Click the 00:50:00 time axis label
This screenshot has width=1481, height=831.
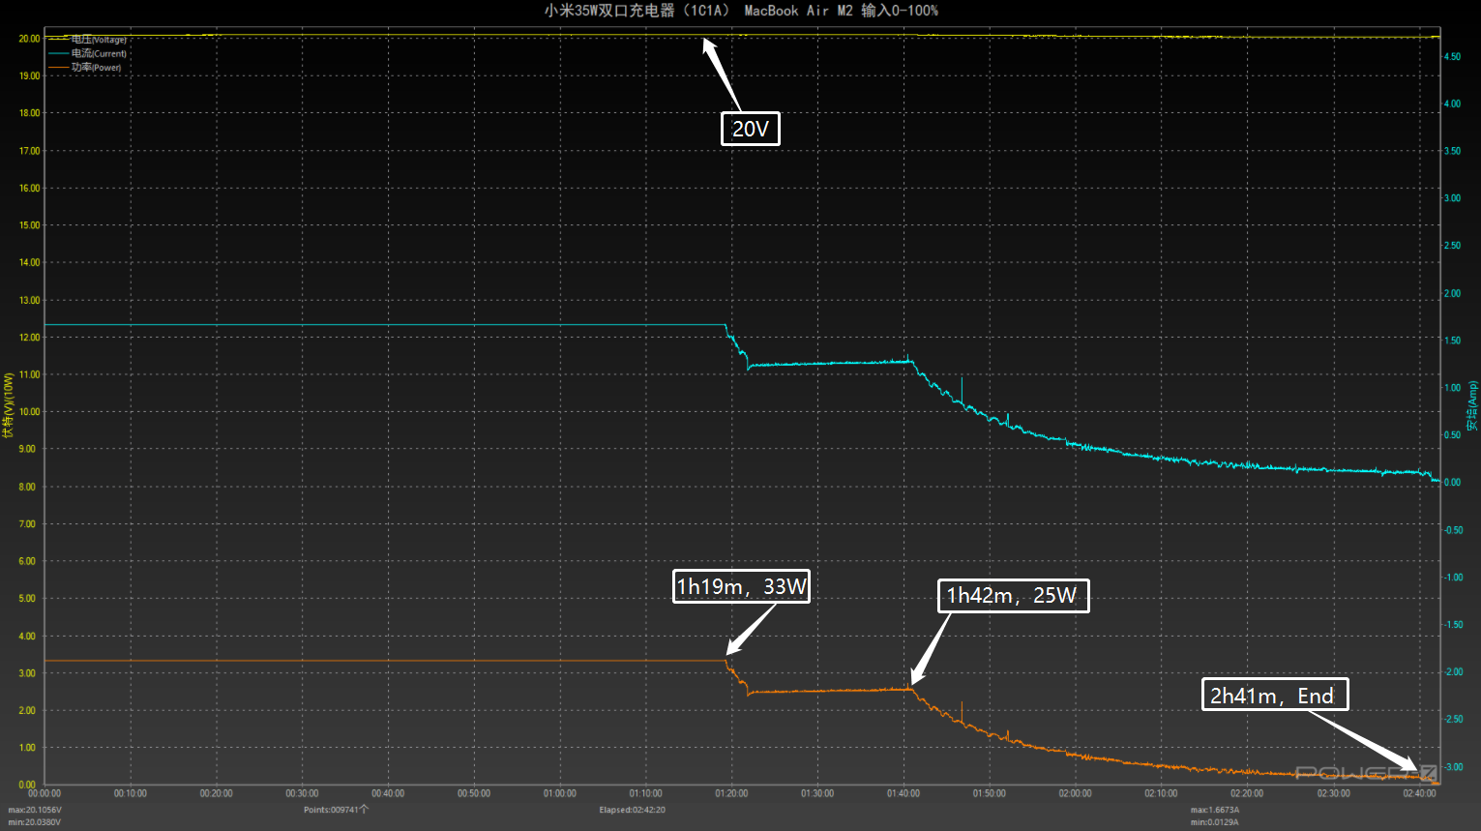[474, 793]
